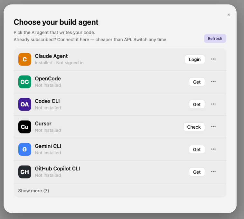244x219 pixels.
Task: Select the Gemini CLI name text
Action: [x=48, y=146]
